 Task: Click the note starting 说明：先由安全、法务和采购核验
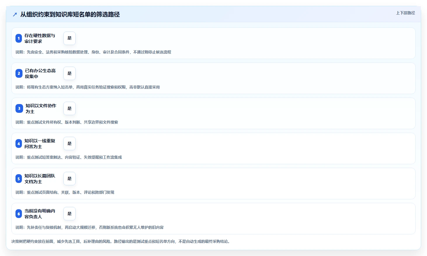click(93, 52)
